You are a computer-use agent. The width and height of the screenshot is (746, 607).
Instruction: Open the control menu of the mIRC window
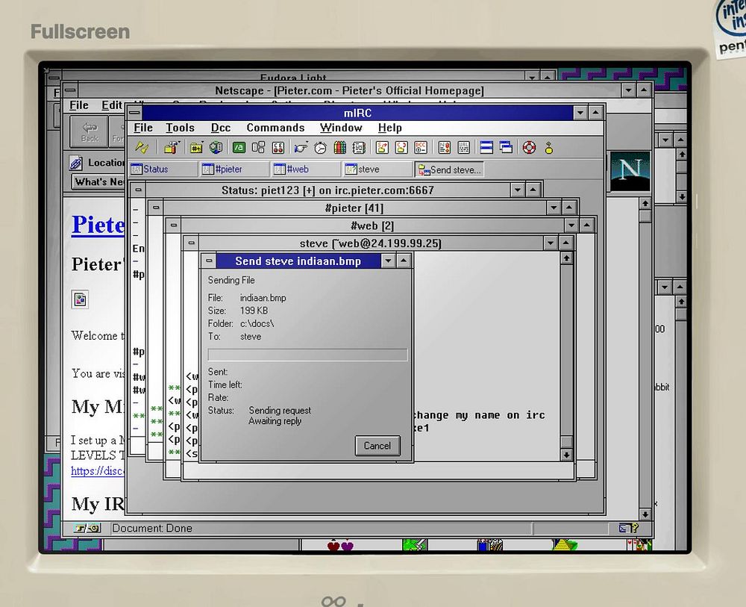[134, 113]
